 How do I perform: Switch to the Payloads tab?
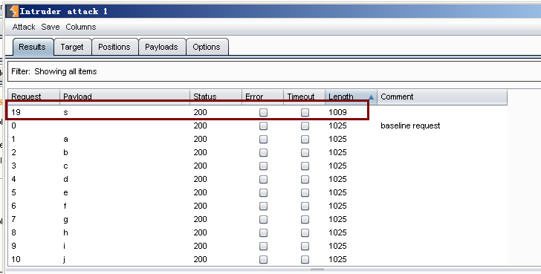161,47
